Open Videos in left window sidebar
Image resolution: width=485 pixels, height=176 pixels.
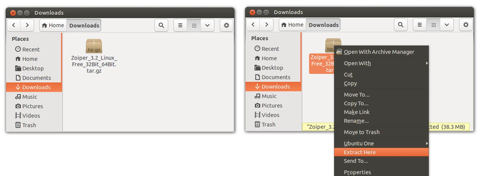pyautogui.click(x=34, y=116)
